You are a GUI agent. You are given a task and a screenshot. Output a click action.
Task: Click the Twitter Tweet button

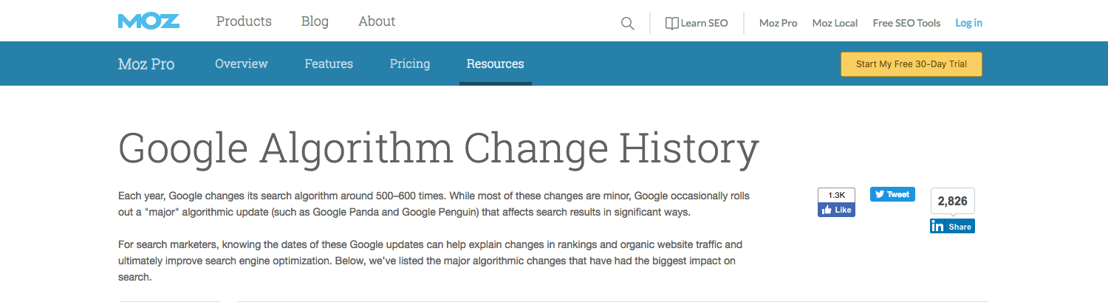coord(892,194)
